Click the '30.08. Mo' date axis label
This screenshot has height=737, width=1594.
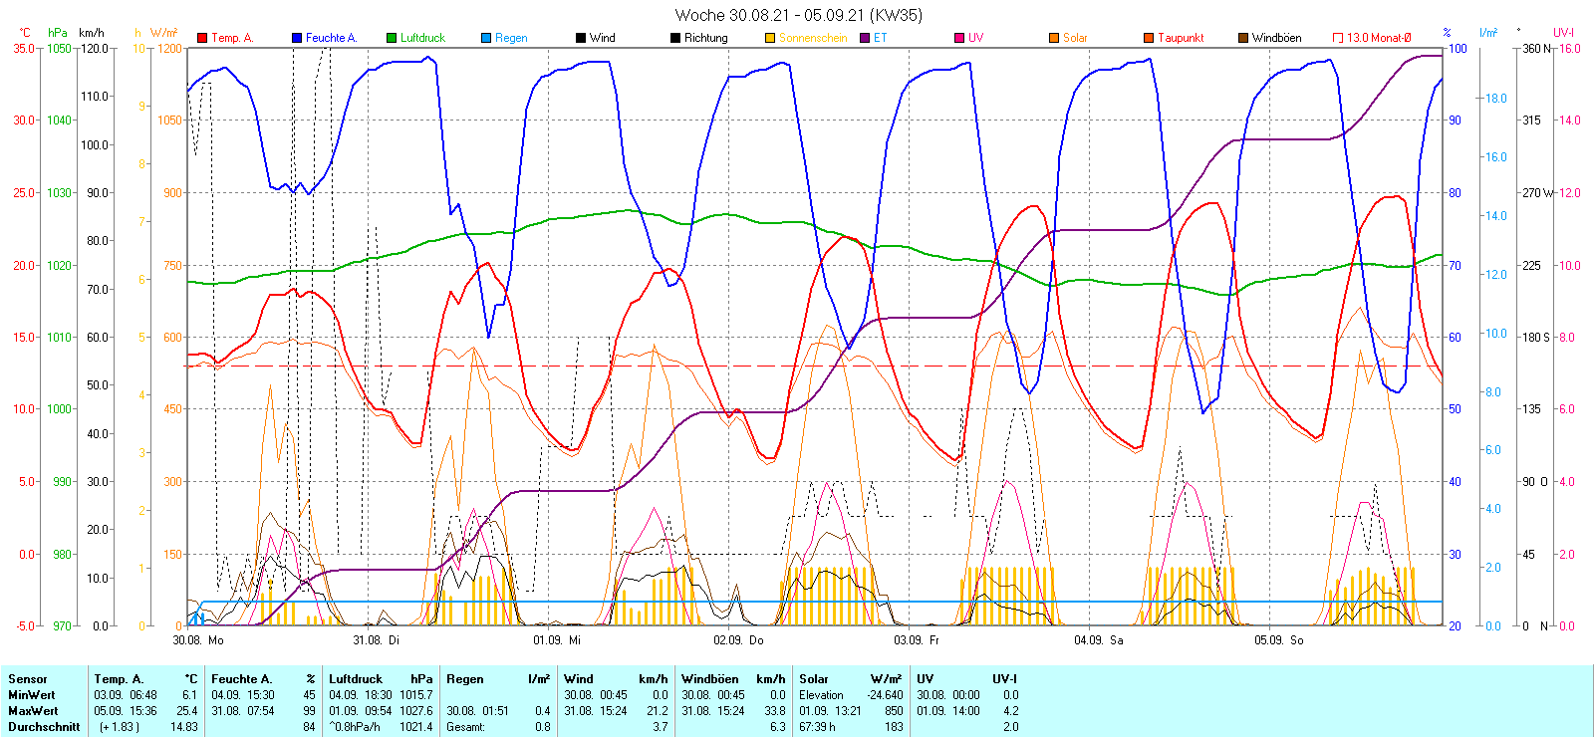coord(198,640)
